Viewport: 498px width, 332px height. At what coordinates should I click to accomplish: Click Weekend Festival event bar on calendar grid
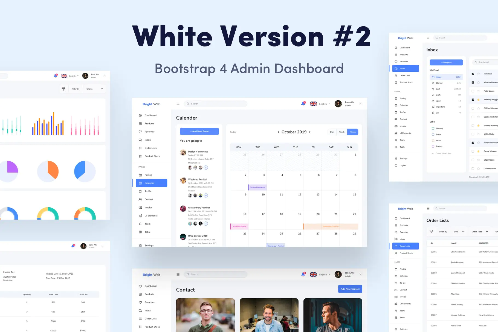click(239, 226)
